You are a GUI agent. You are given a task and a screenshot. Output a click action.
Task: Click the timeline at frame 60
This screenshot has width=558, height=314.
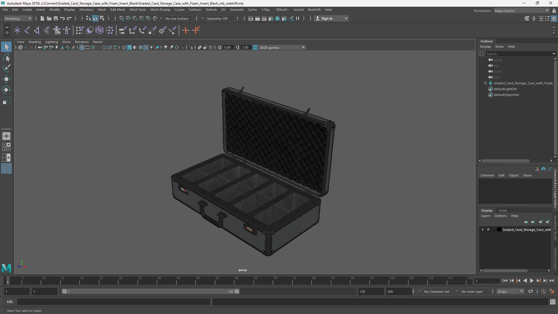click(236, 281)
